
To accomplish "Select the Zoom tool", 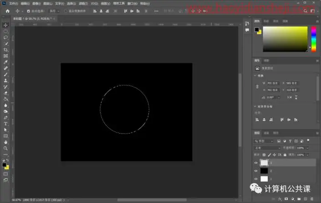I will 5,148.
